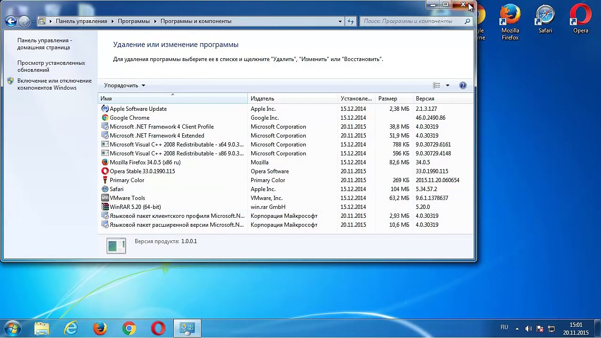This screenshot has width=601, height=338.
Task: Sort by the Установлено column header
Action: click(356, 99)
